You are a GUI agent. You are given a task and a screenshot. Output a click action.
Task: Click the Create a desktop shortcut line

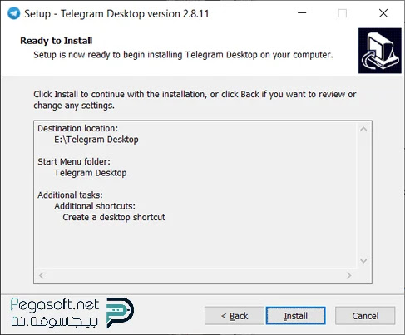[114, 217]
